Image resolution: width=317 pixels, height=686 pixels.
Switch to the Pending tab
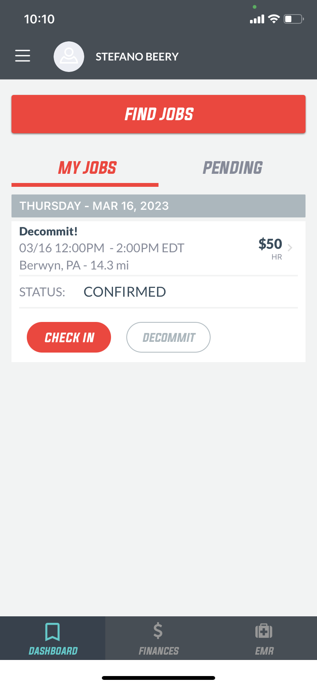tap(232, 168)
